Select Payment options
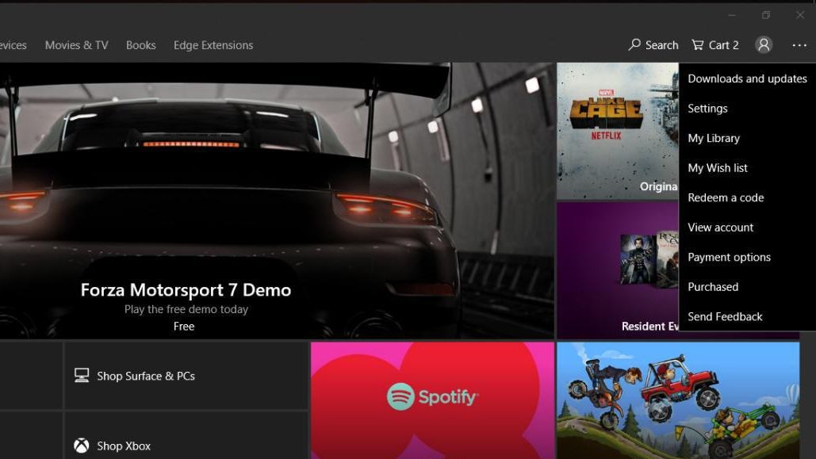 pyautogui.click(x=729, y=257)
